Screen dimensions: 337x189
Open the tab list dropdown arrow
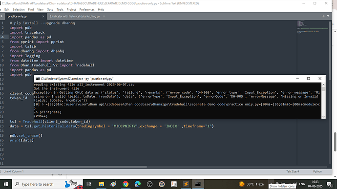click(328, 16)
